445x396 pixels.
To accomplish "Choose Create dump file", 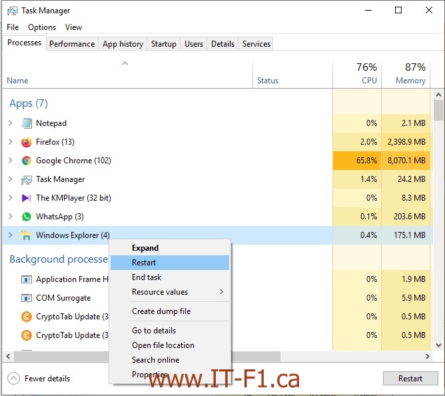I will 170,311.
